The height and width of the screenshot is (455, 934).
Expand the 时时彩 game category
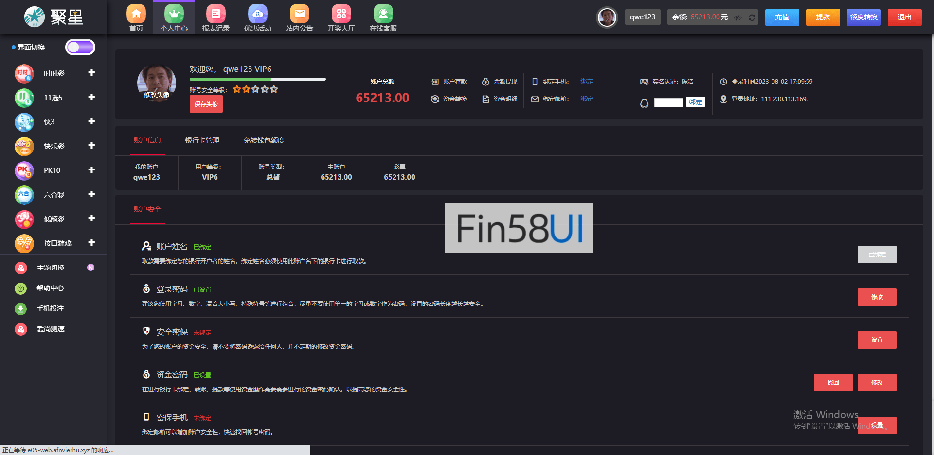(x=91, y=73)
